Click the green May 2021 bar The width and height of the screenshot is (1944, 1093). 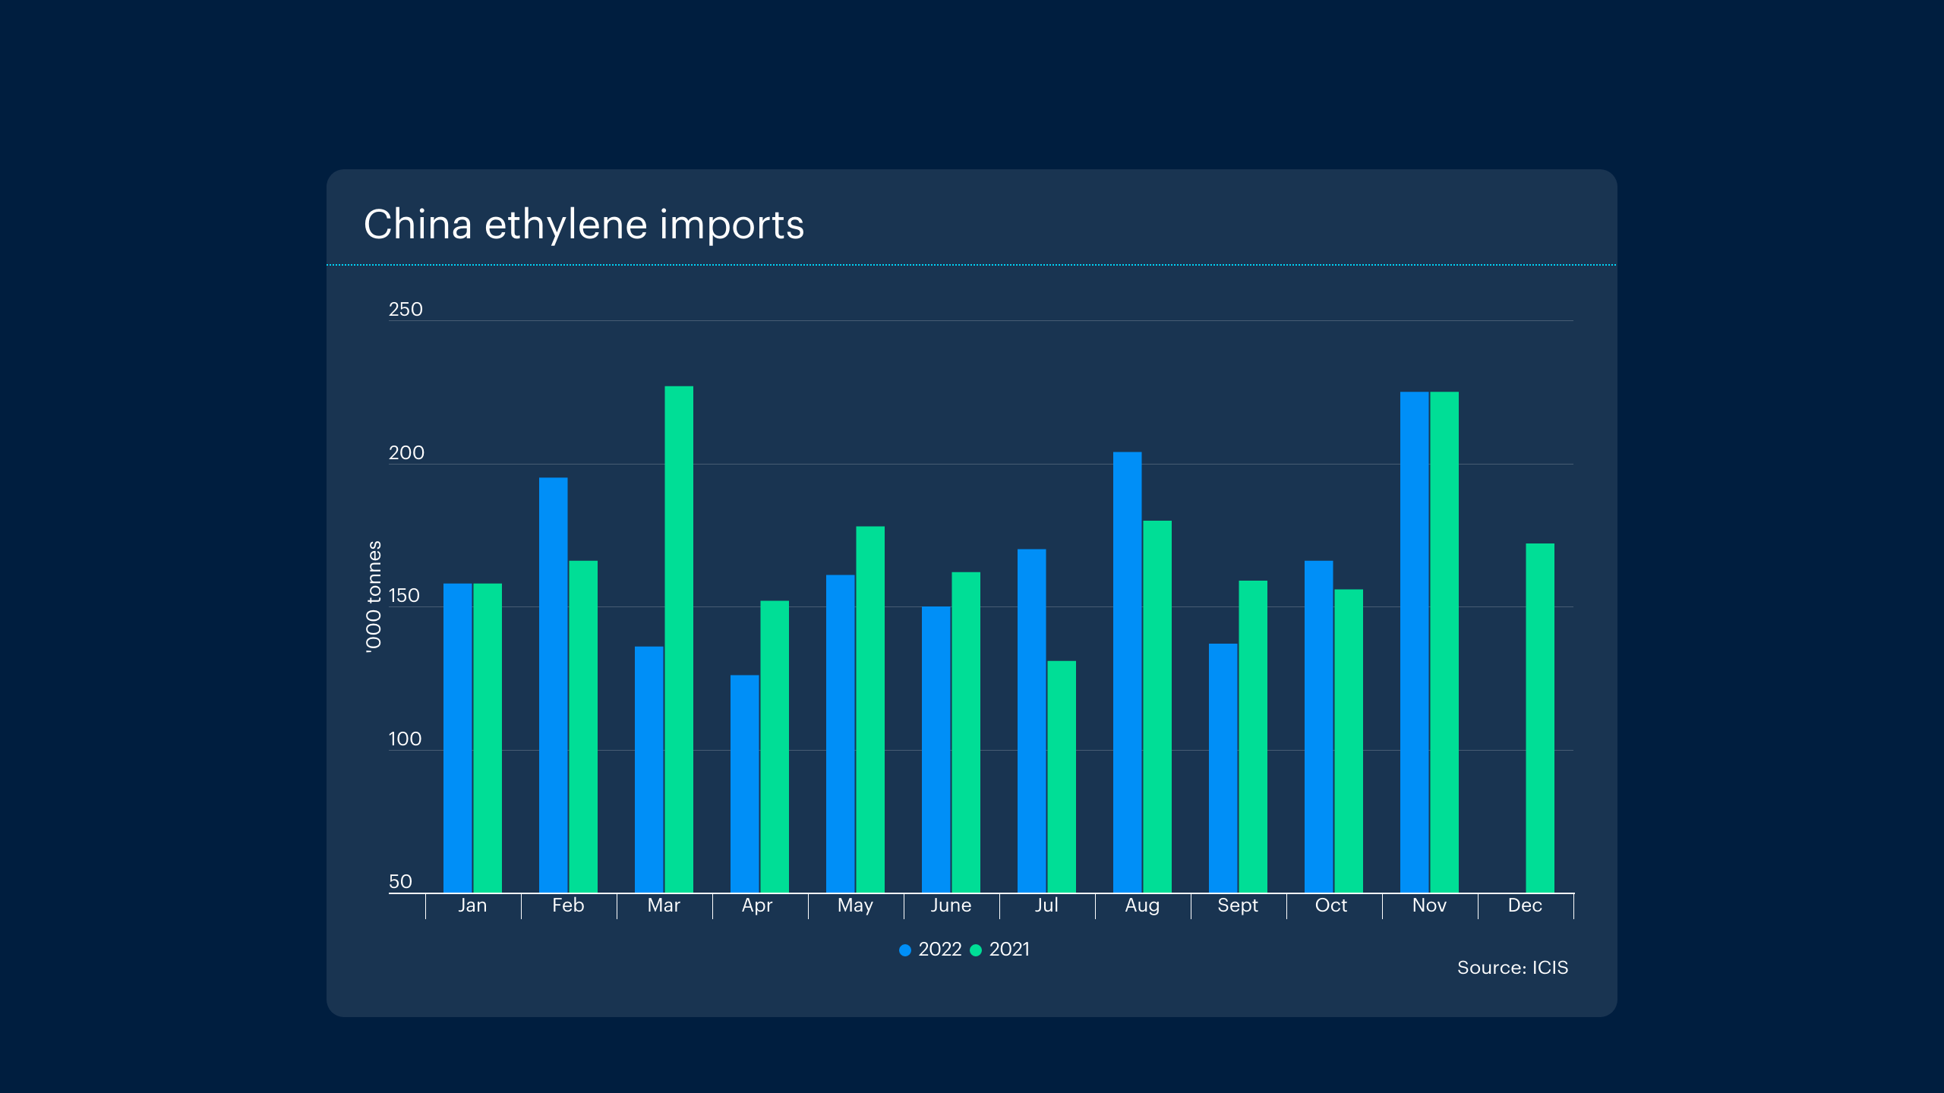(870, 709)
